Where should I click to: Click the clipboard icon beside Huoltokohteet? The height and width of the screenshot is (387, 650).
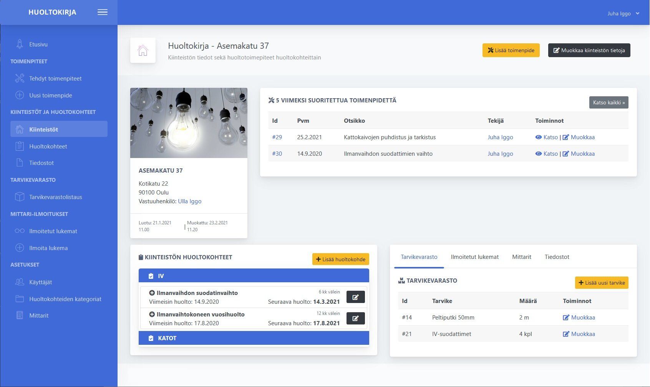(20, 146)
